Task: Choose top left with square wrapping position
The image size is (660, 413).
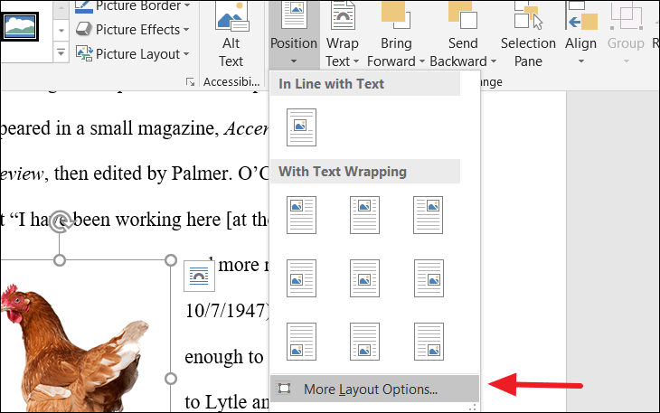Action: click(x=301, y=215)
